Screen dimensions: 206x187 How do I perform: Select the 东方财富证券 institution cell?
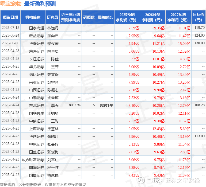(x=33, y=159)
